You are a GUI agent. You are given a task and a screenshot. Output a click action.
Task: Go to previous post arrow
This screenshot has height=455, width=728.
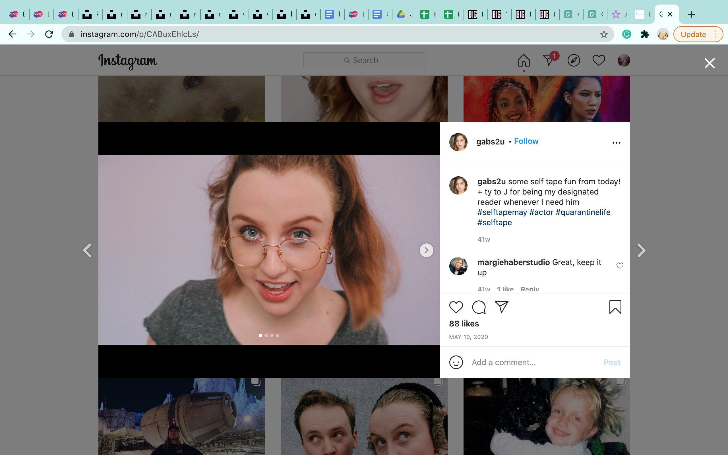87,250
